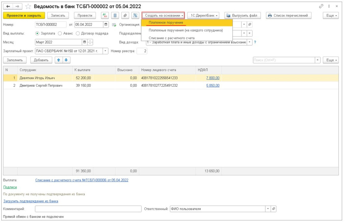Expand the Ответственный field dropdown
Viewport: 346px width, 223px height.
[x=268, y=209]
